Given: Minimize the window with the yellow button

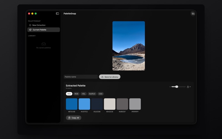Looking at the screenshot, I should [x=32, y=14].
